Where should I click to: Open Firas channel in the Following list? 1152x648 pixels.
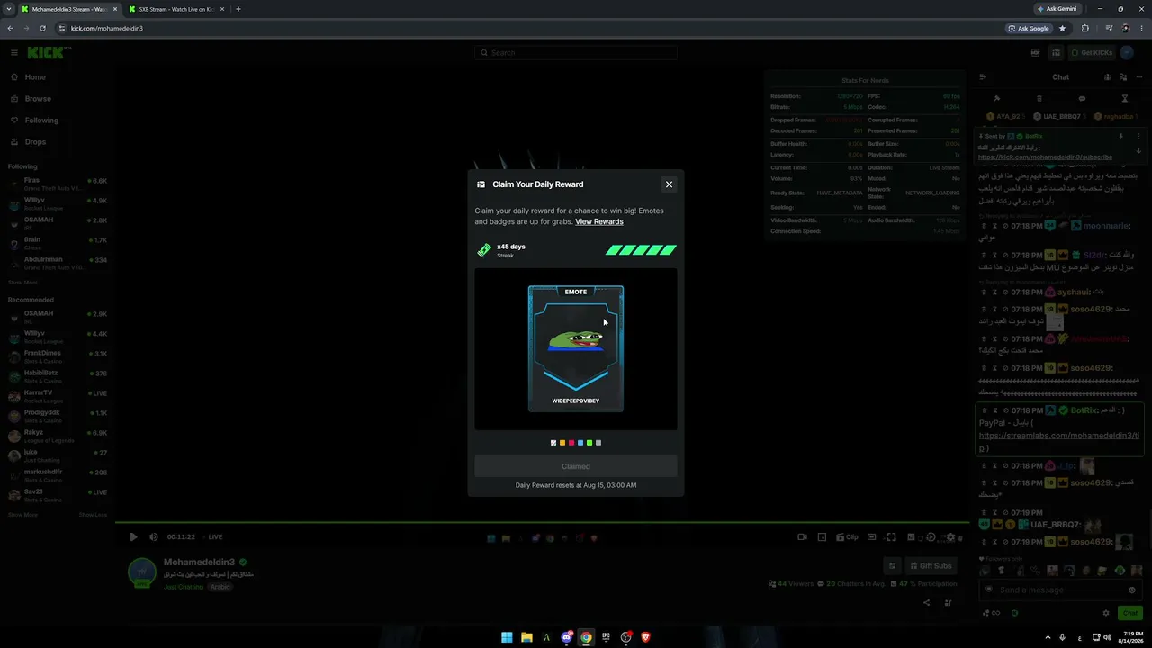pyautogui.click(x=57, y=184)
